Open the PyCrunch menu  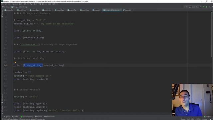[x=56, y=4]
